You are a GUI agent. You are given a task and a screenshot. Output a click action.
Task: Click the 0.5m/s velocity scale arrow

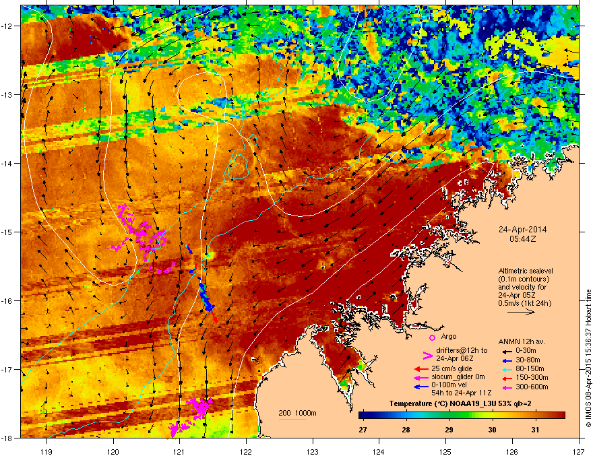(x=521, y=312)
